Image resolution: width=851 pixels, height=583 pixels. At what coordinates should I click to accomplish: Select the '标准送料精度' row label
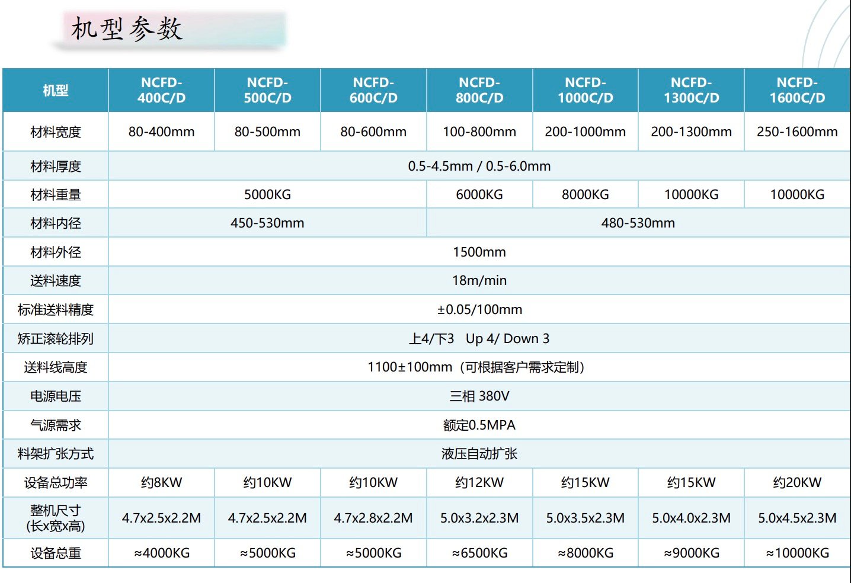coord(56,310)
